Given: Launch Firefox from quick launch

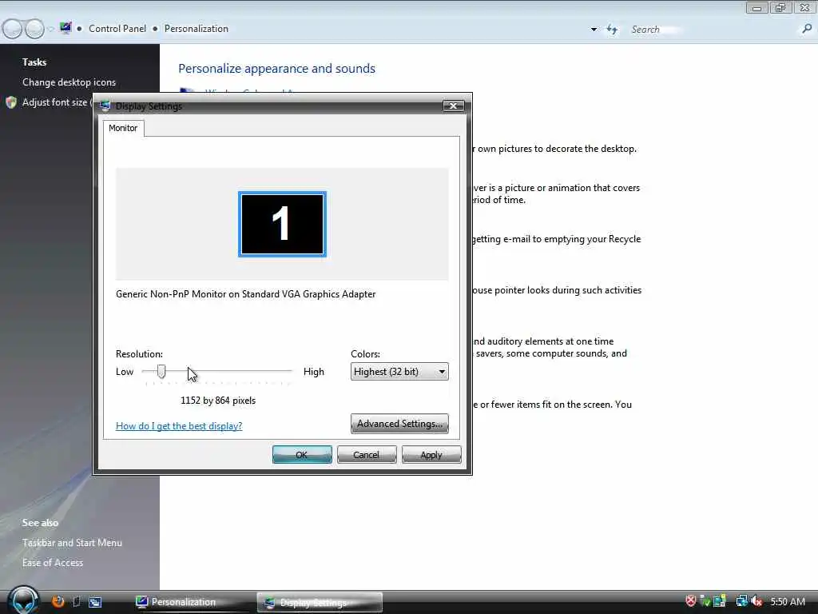Looking at the screenshot, I should 58,601.
